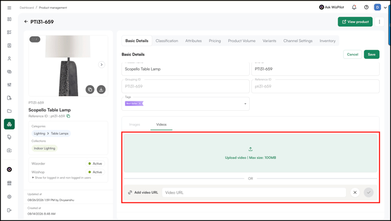
Task: Click the SKU field showing PTI31-659
Action: click(316, 69)
